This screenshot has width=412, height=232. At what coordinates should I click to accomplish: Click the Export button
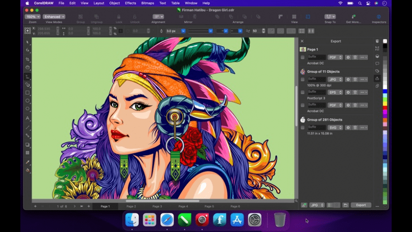[x=361, y=205]
